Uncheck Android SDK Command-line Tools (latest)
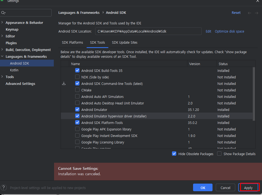262x195 pixels. click(x=77, y=83)
